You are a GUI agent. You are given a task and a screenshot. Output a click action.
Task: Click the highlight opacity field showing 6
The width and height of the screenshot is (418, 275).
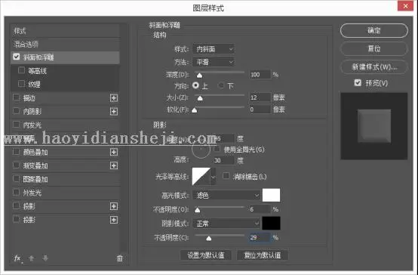[260, 209]
